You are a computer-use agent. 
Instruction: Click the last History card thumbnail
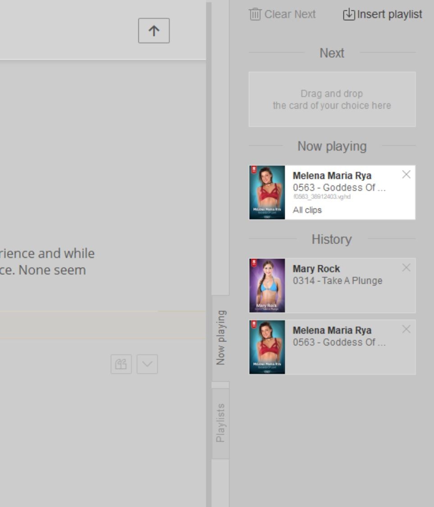point(267,347)
